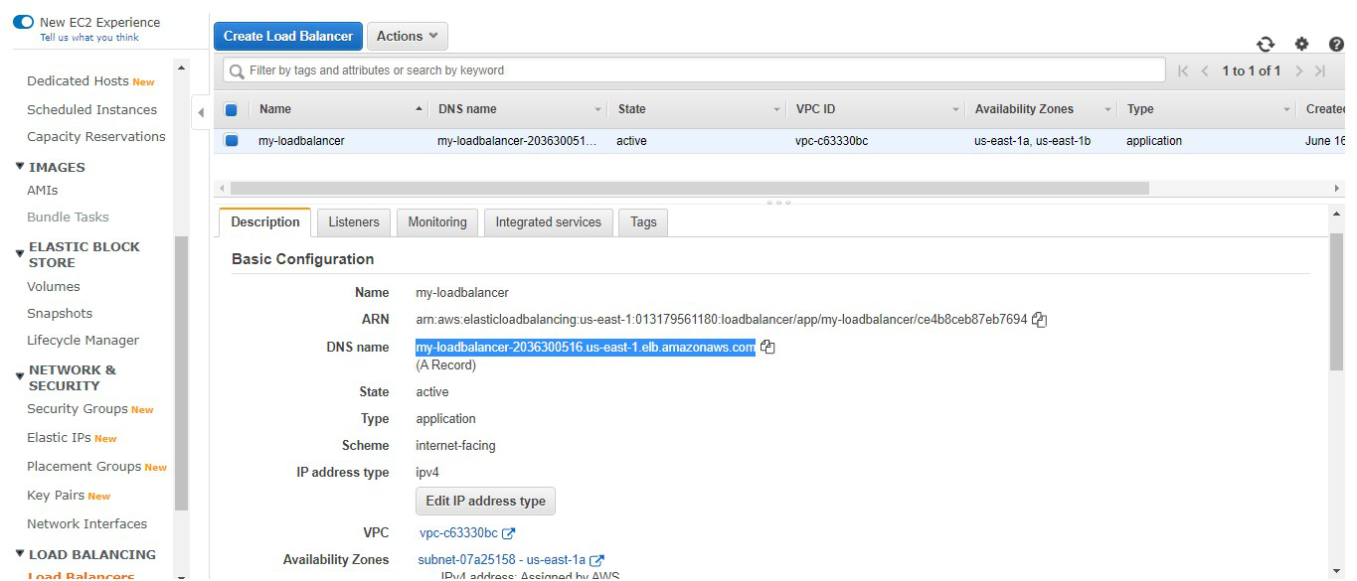Uncheck the my-loadbalancer row checkbox
Viewport: 1357px width, 581px height.
point(232,141)
